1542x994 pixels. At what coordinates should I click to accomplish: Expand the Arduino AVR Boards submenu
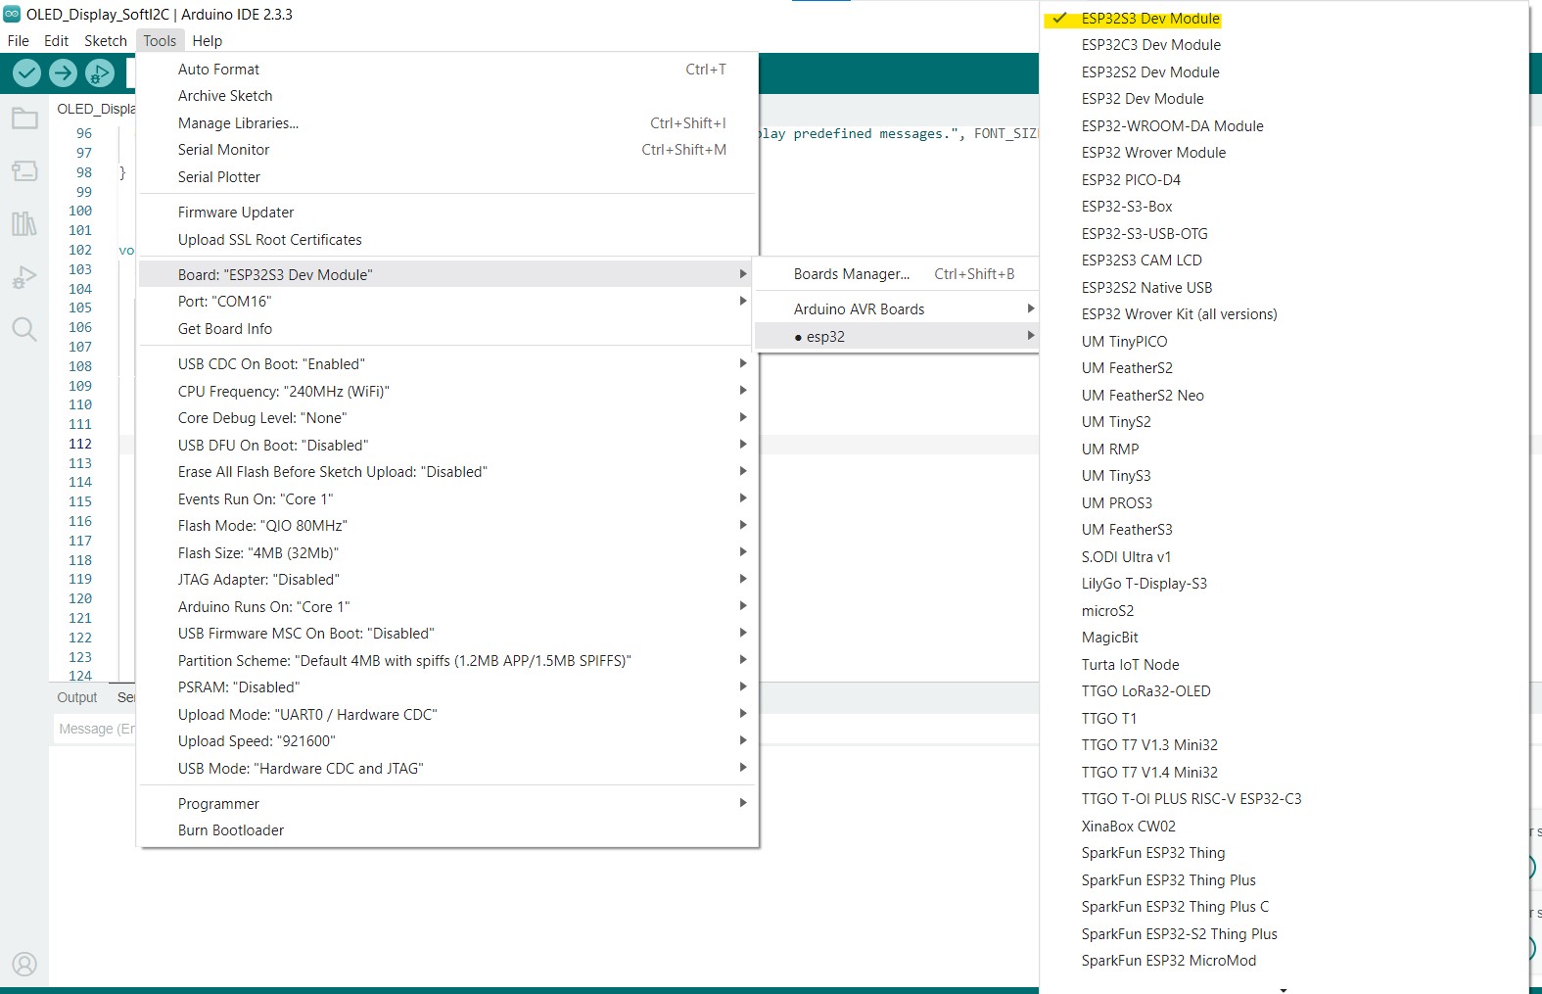click(896, 309)
